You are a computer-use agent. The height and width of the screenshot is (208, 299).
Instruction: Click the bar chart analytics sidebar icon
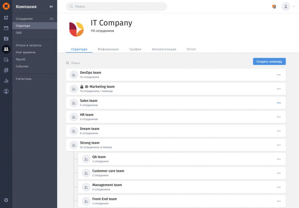(x=6, y=81)
